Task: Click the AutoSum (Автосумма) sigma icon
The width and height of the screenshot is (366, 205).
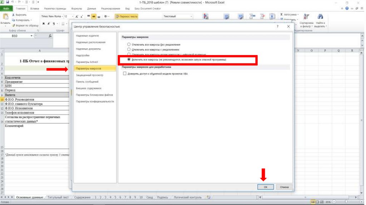Action: tap(282, 15)
